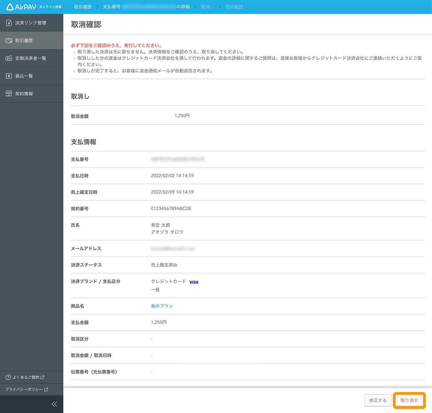
Task: Click the question mark icon beside よくあるご質問
Action: click(7, 377)
